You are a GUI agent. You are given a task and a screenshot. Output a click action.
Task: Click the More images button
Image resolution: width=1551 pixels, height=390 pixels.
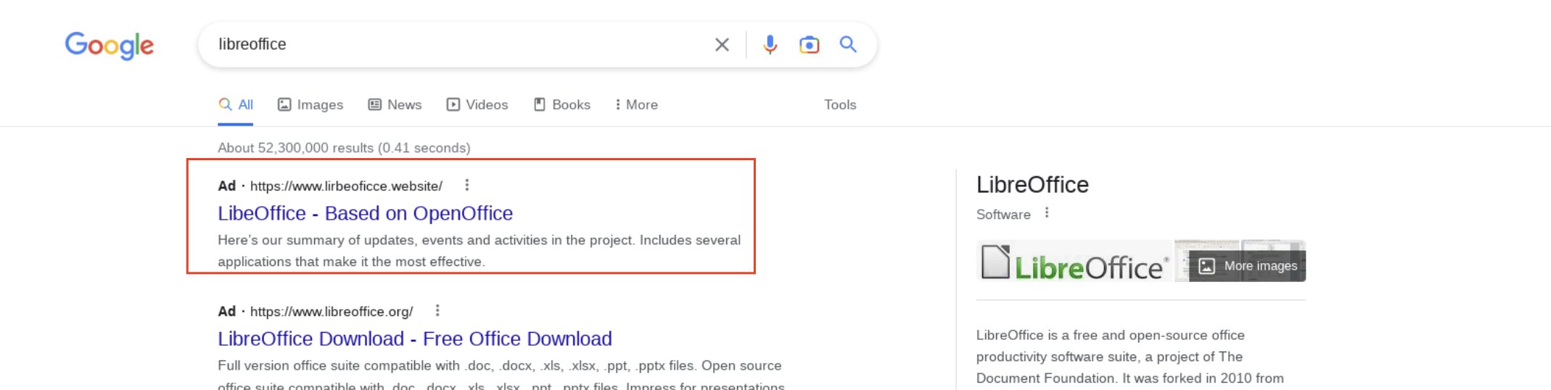click(x=1248, y=266)
